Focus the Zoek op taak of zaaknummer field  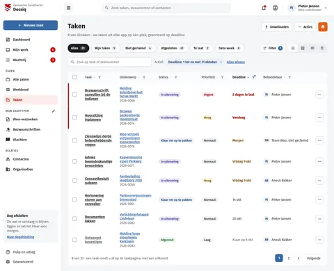point(109,62)
